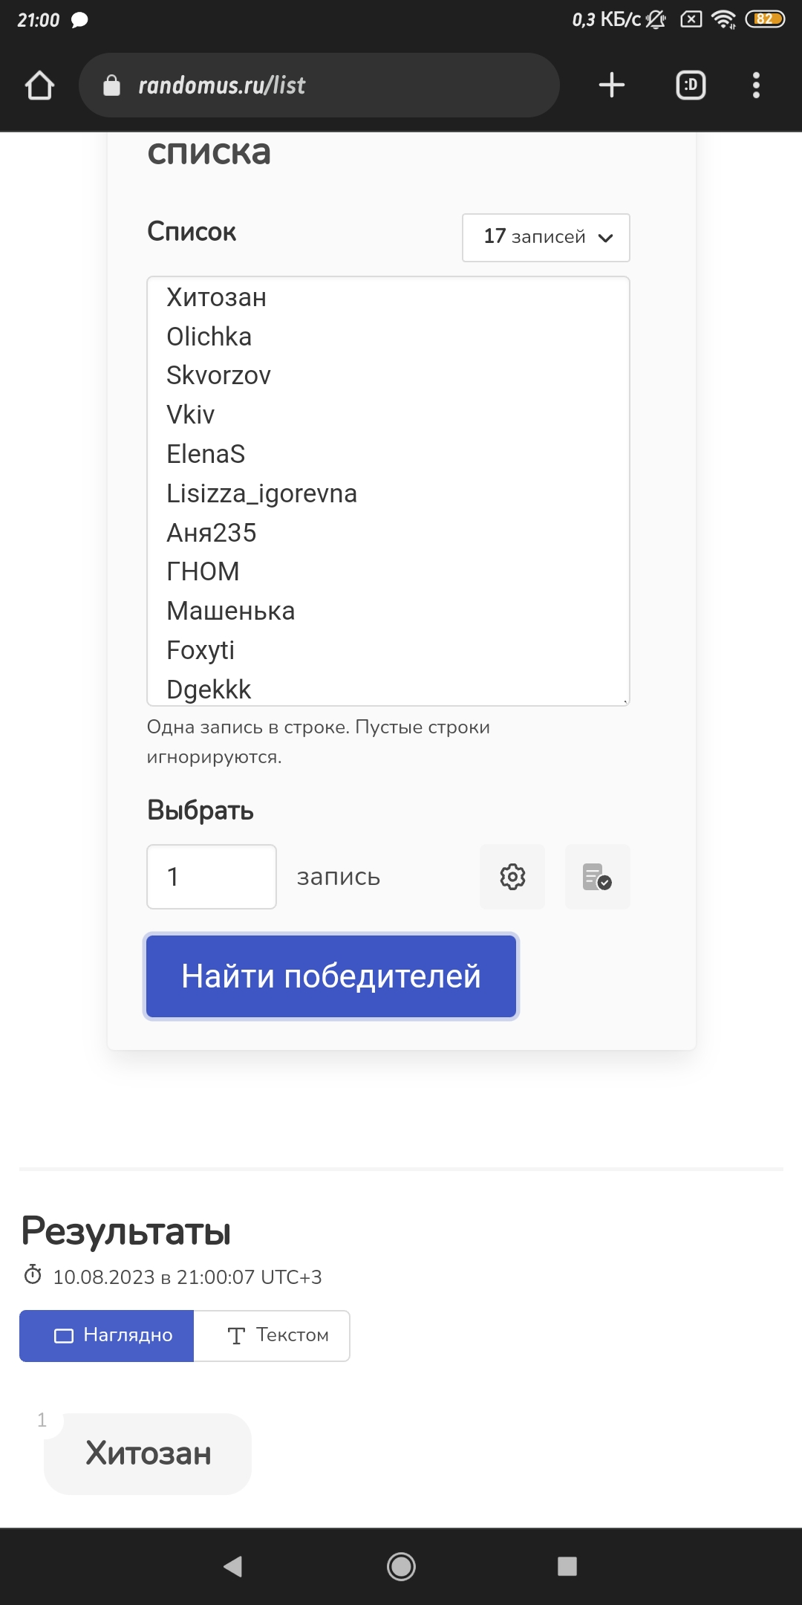
Task: Tap the browser home icon
Action: (40, 85)
